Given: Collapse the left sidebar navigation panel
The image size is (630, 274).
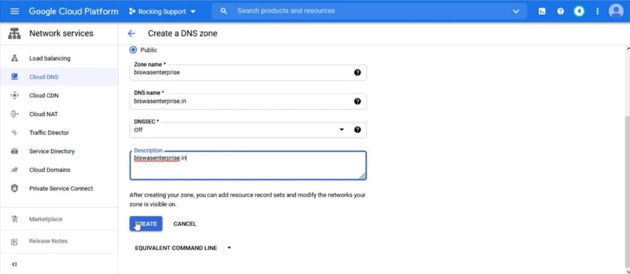Looking at the screenshot, I should click(14, 264).
